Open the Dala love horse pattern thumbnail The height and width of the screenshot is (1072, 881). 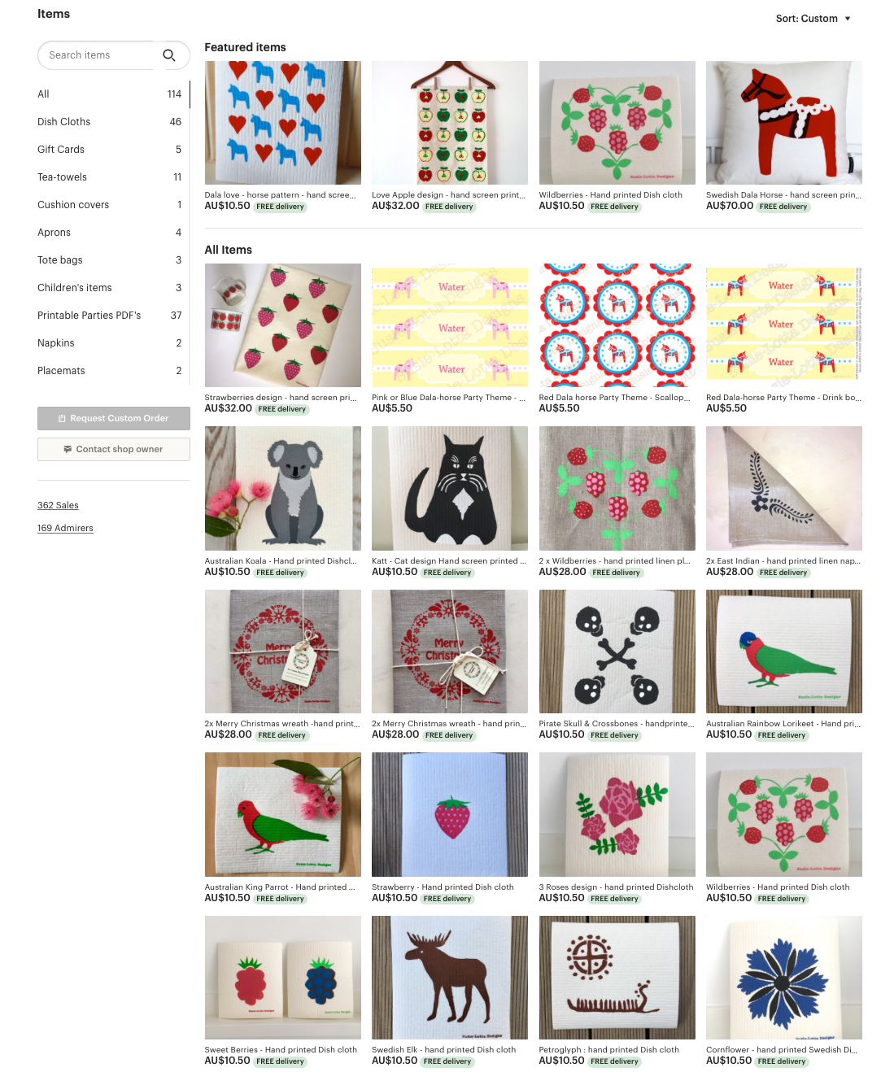tap(283, 123)
